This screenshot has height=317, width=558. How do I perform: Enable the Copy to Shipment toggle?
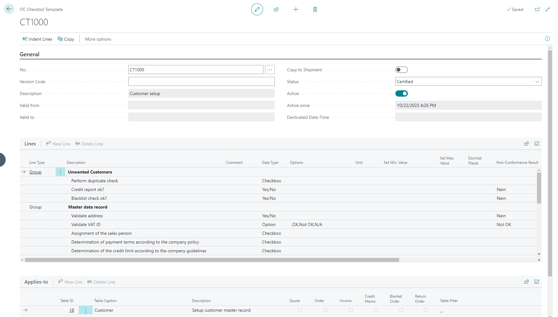pos(401,70)
